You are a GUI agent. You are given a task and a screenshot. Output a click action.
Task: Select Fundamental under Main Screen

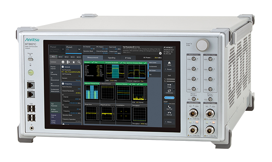155,67
